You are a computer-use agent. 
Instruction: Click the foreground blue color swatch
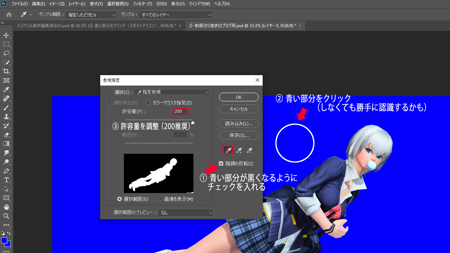4,240
